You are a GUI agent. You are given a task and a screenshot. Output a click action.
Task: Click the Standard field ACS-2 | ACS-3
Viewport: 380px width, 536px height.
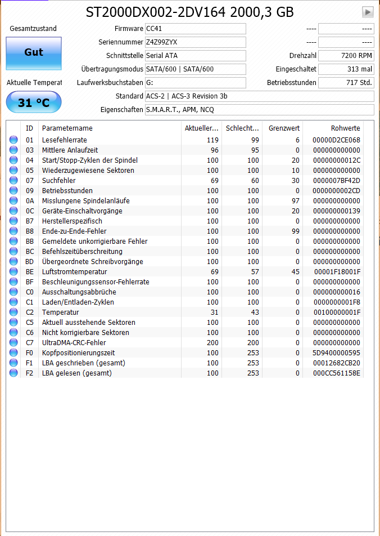pyautogui.click(x=260, y=96)
